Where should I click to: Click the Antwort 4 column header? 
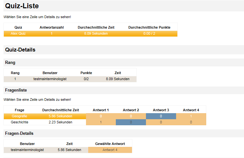pyautogui.click(x=191, y=110)
